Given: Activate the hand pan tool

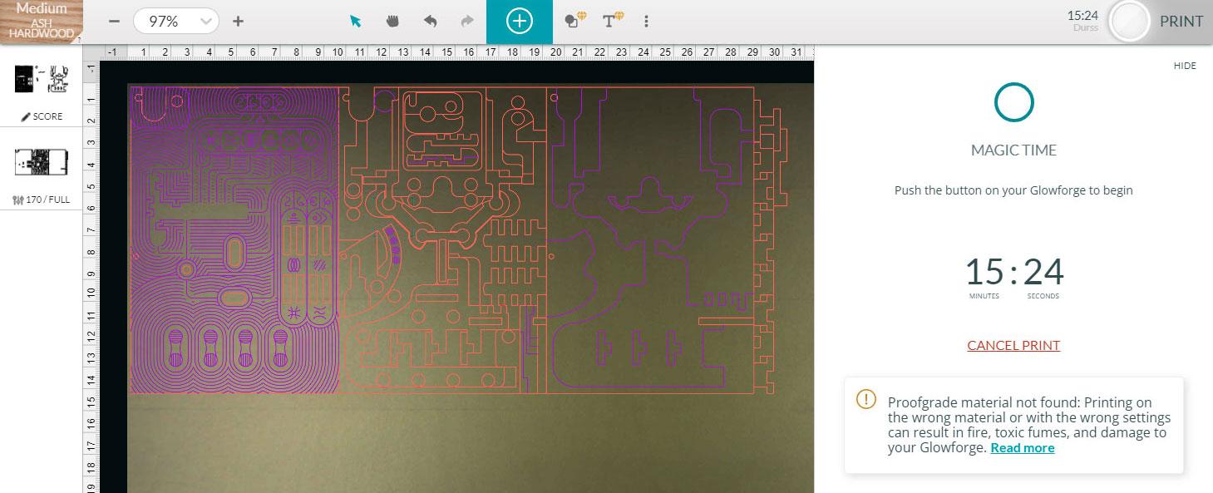Looking at the screenshot, I should pyautogui.click(x=392, y=21).
